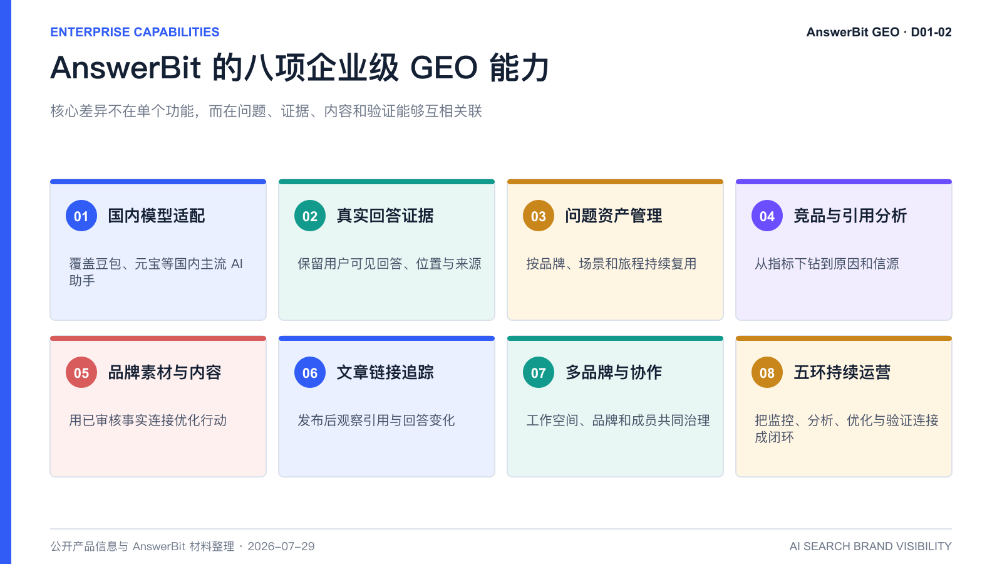Click the orange 03 number badge
Screen dimensions: 1002x564
tap(539, 216)
